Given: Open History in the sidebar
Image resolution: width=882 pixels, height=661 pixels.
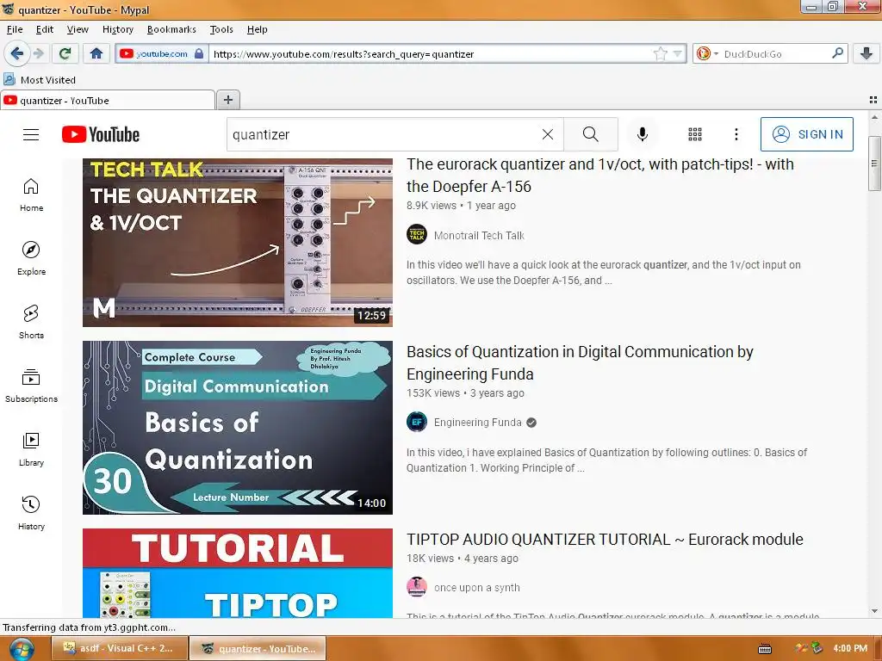Looking at the screenshot, I should point(32,513).
